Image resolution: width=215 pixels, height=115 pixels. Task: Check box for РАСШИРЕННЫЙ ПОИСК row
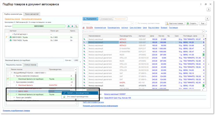pyautogui.click(x=8, y=73)
